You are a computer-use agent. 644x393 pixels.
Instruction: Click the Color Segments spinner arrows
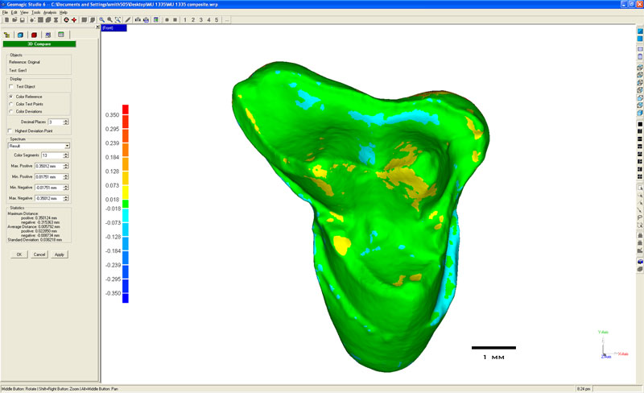(x=67, y=155)
